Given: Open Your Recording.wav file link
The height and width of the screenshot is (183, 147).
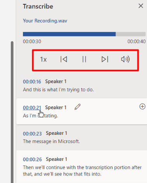Looking at the screenshot, I should click(x=45, y=21).
